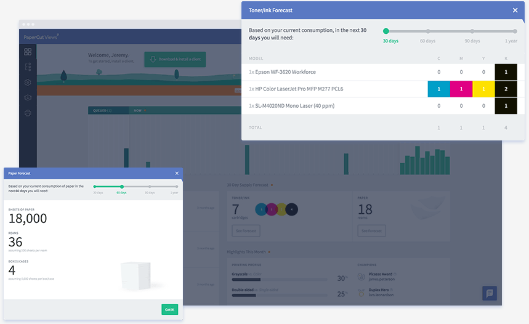The width and height of the screenshot is (529, 324).
Task: Click See Forecast under Paper reams
Action: click(x=371, y=231)
